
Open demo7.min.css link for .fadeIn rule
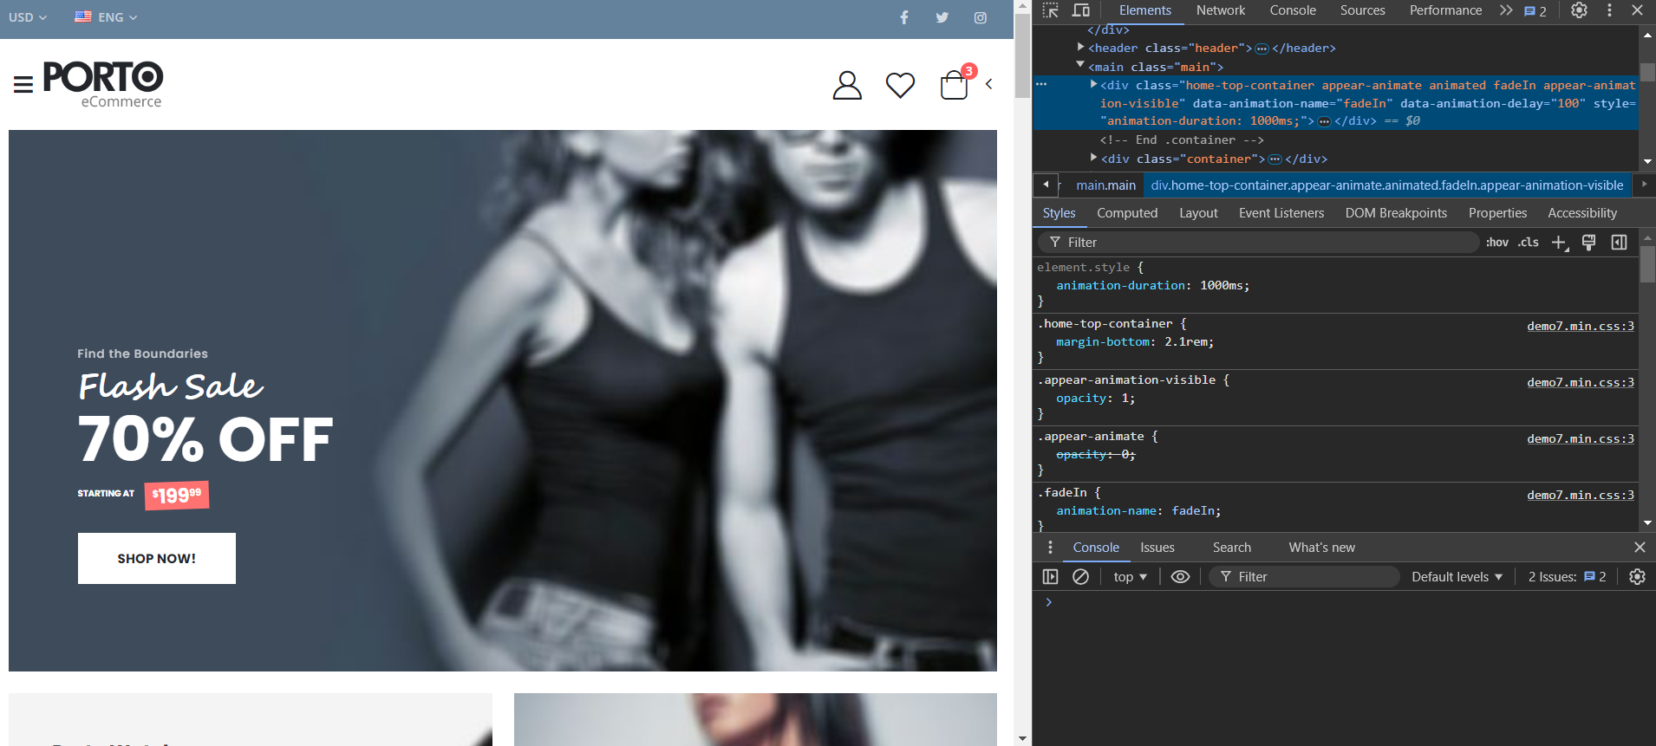pos(1581,495)
